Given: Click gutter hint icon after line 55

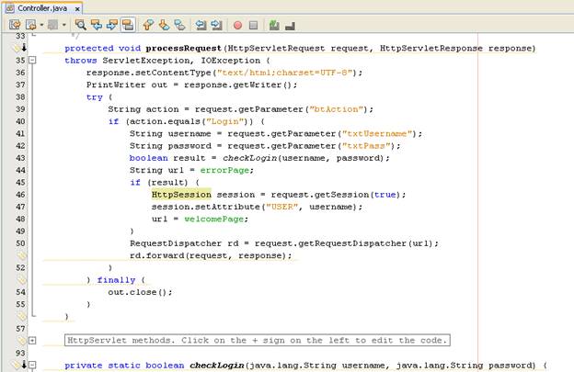Looking at the screenshot, I should (x=21, y=316).
